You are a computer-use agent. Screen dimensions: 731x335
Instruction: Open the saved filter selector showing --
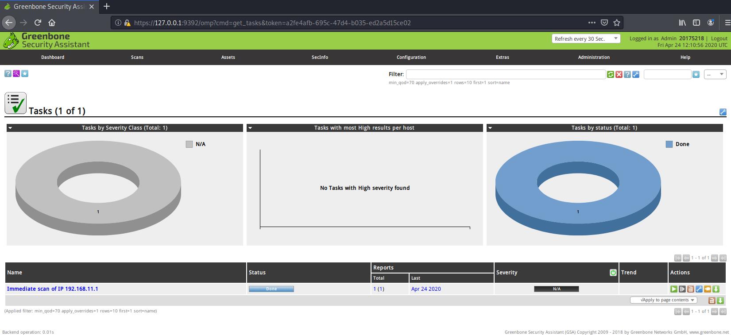point(715,74)
